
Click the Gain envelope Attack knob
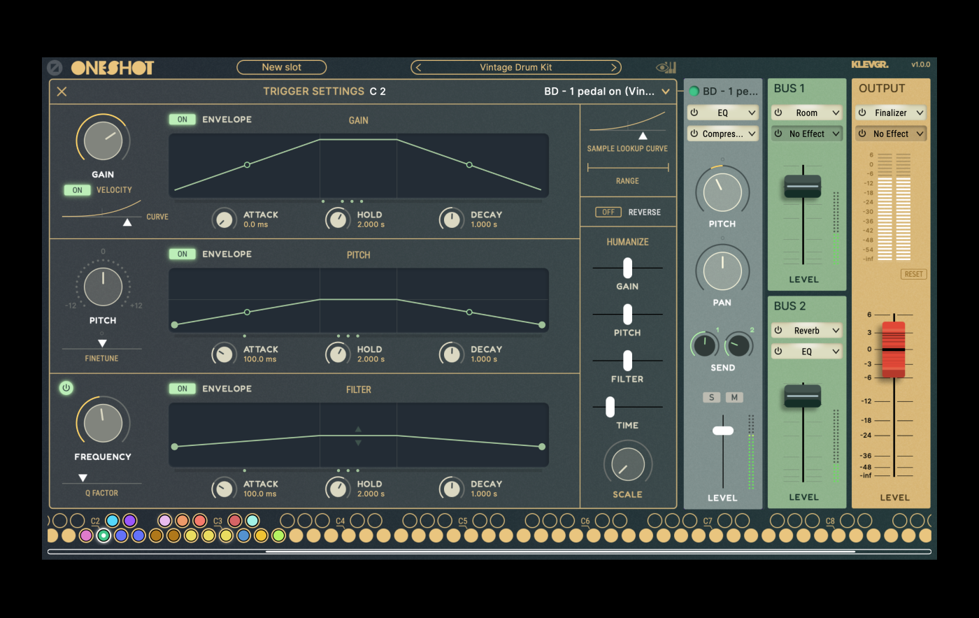224,220
